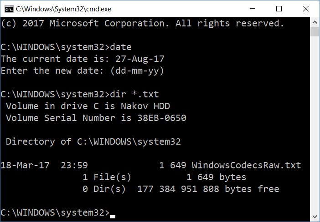Close the cmd.exe window
The image size is (320, 222).
(x=306, y=9)
